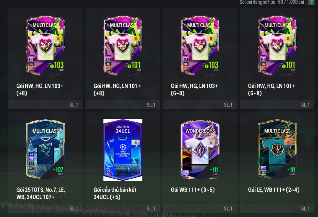318x217 pixels.
Task: Select the Semi-Final 24UCL pack card
Action: tap(123, 150)
